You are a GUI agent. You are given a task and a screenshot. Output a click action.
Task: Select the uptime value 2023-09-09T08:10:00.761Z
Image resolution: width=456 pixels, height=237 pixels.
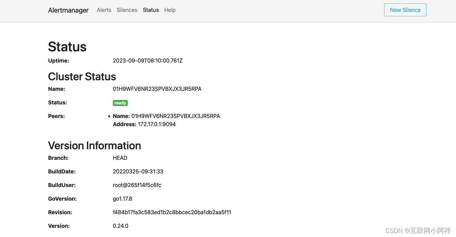click(x=148, y=61)
